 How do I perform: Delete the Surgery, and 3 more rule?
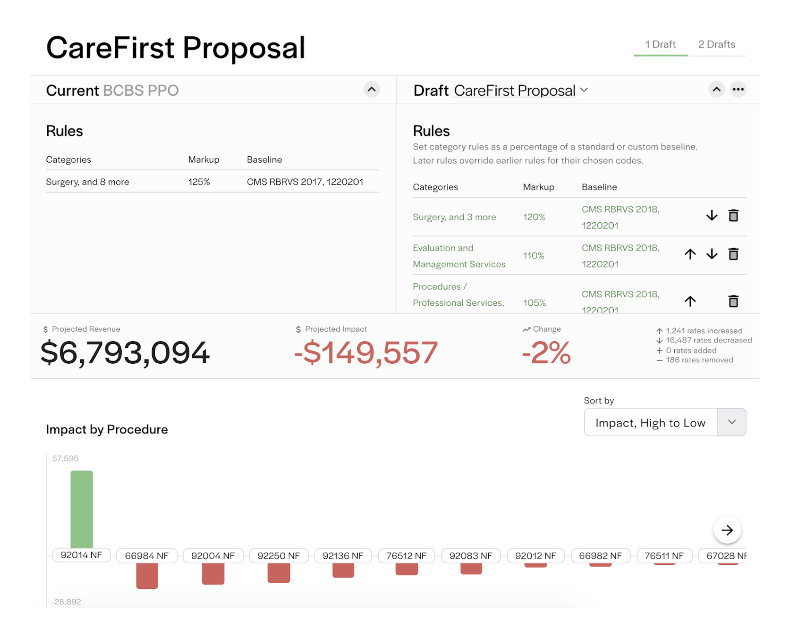tap(734, 216)
